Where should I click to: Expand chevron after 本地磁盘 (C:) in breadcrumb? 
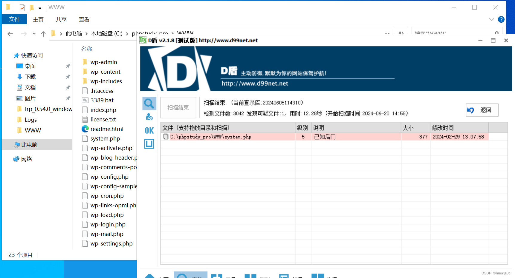click(127, 34)
